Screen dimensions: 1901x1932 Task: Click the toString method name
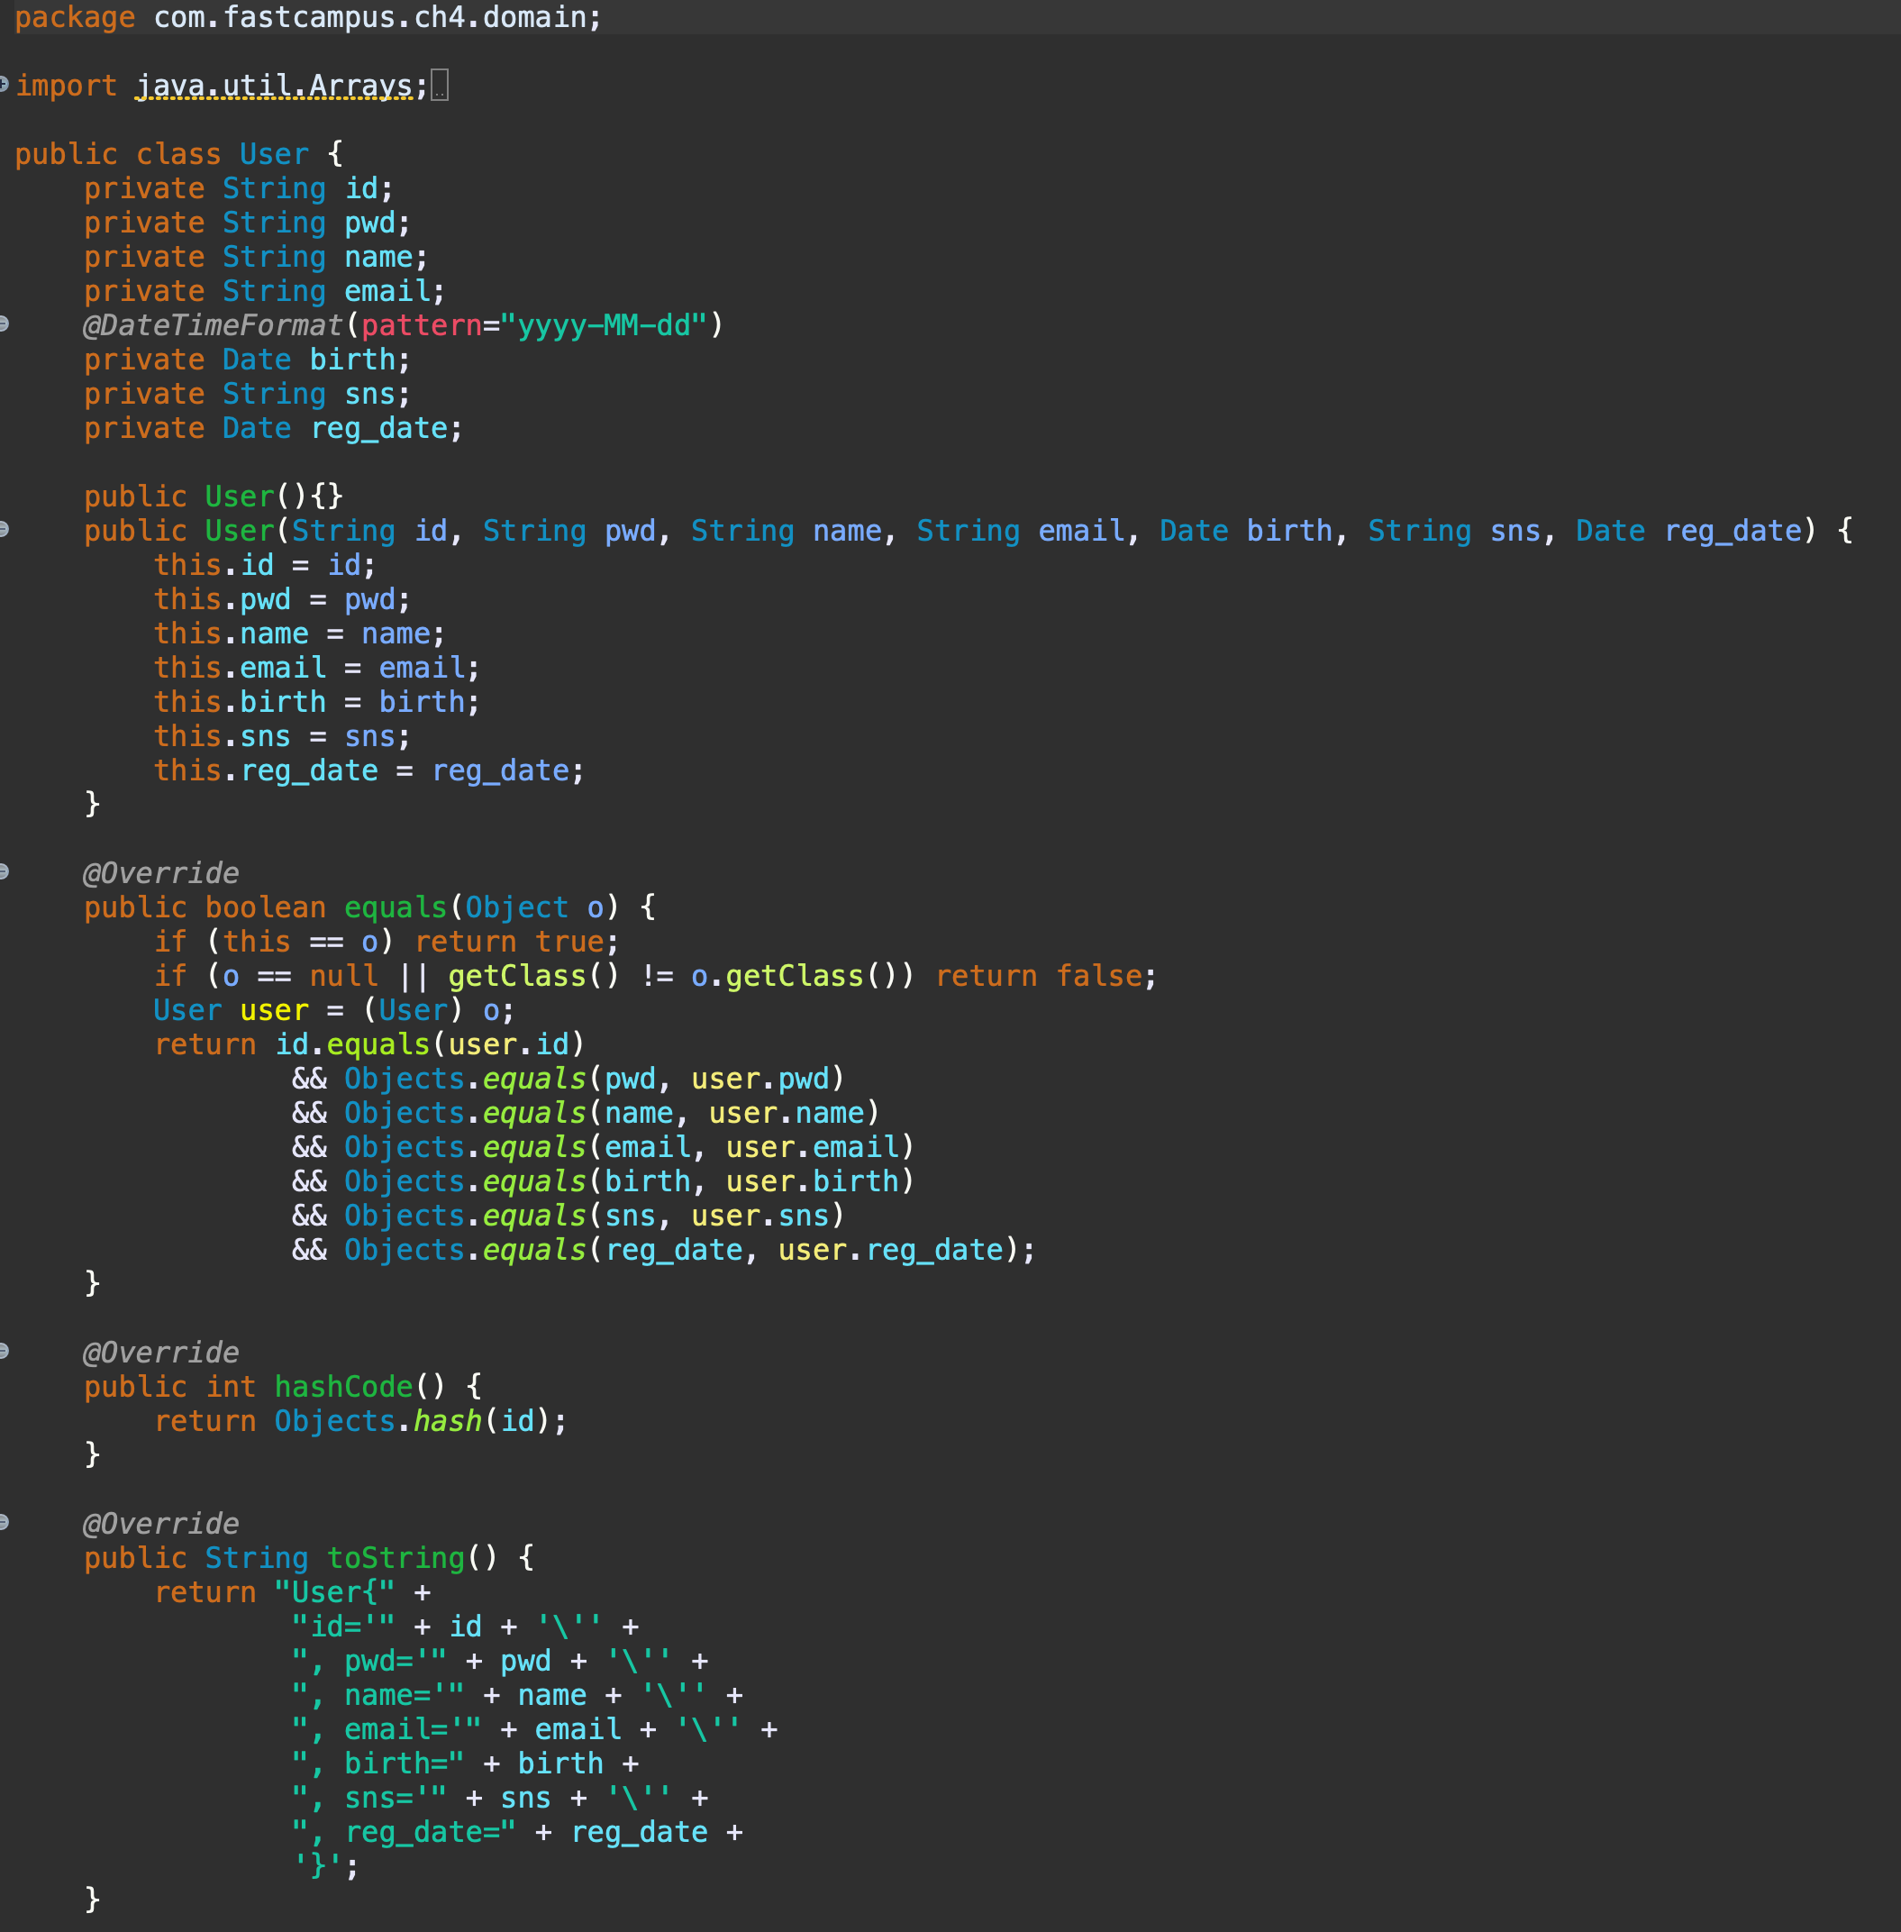(x=396, y=1557)
